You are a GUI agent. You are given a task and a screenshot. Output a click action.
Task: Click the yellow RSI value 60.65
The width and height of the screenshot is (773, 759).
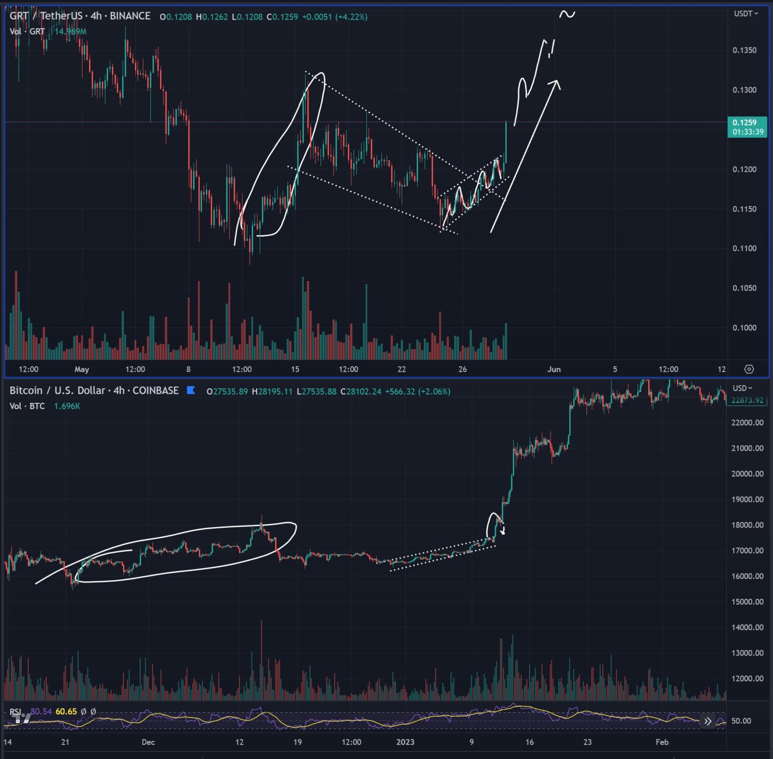pos(66,712)
